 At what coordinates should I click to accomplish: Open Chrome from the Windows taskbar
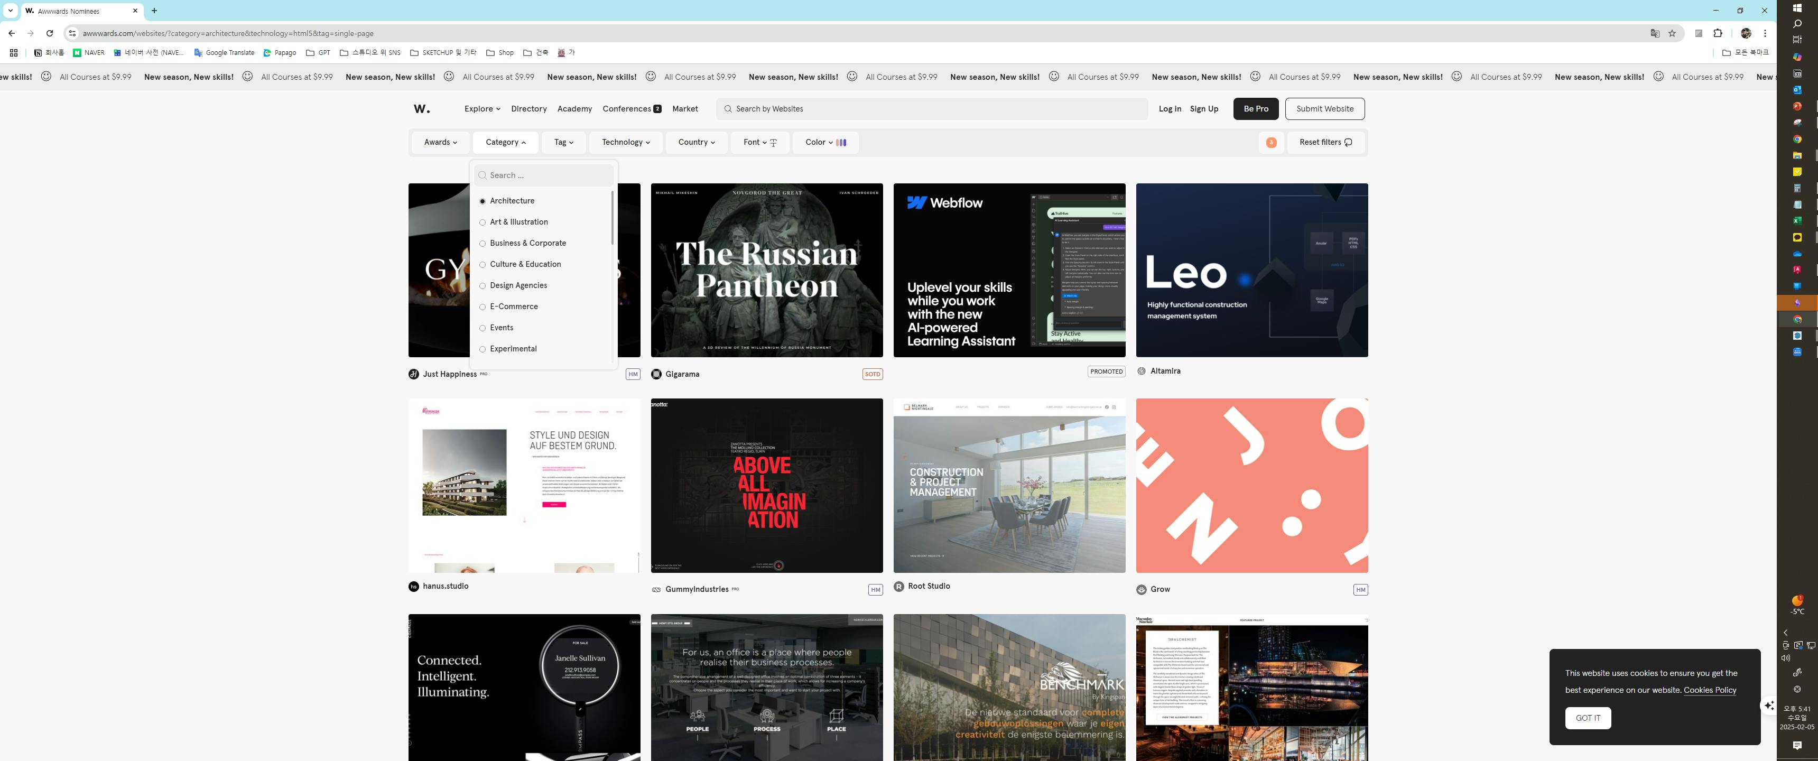coord(1797,139)
